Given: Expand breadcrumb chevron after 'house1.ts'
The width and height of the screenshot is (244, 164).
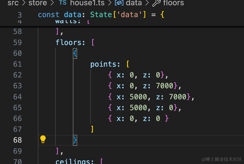Looking at the screenshot, I should tap(110, 3).
